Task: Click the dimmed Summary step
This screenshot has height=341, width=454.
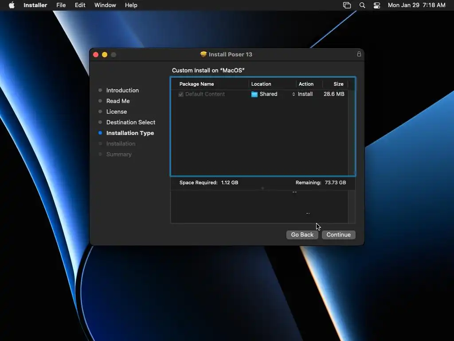Action: 119,154
